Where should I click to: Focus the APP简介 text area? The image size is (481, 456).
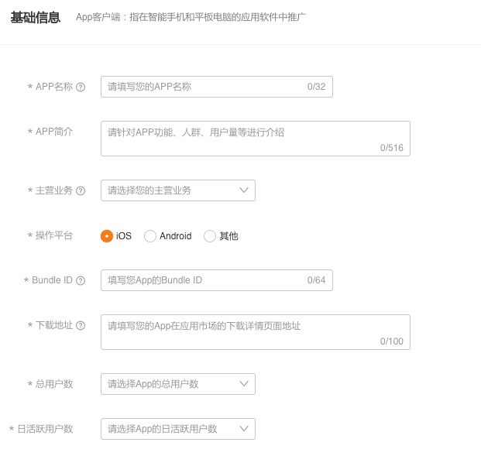[x=256, y=139]
